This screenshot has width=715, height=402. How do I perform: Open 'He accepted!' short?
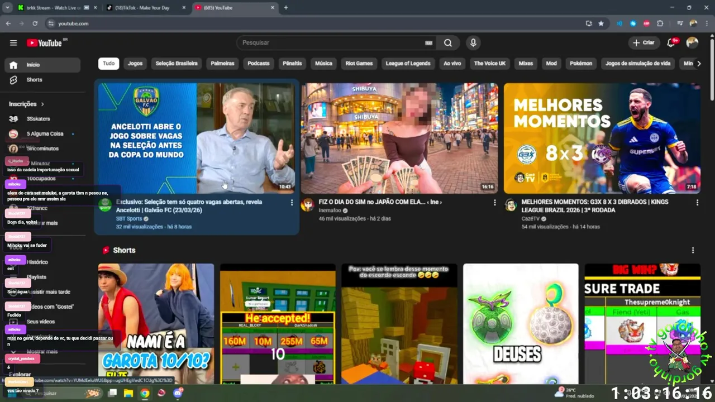pos(278,324)
